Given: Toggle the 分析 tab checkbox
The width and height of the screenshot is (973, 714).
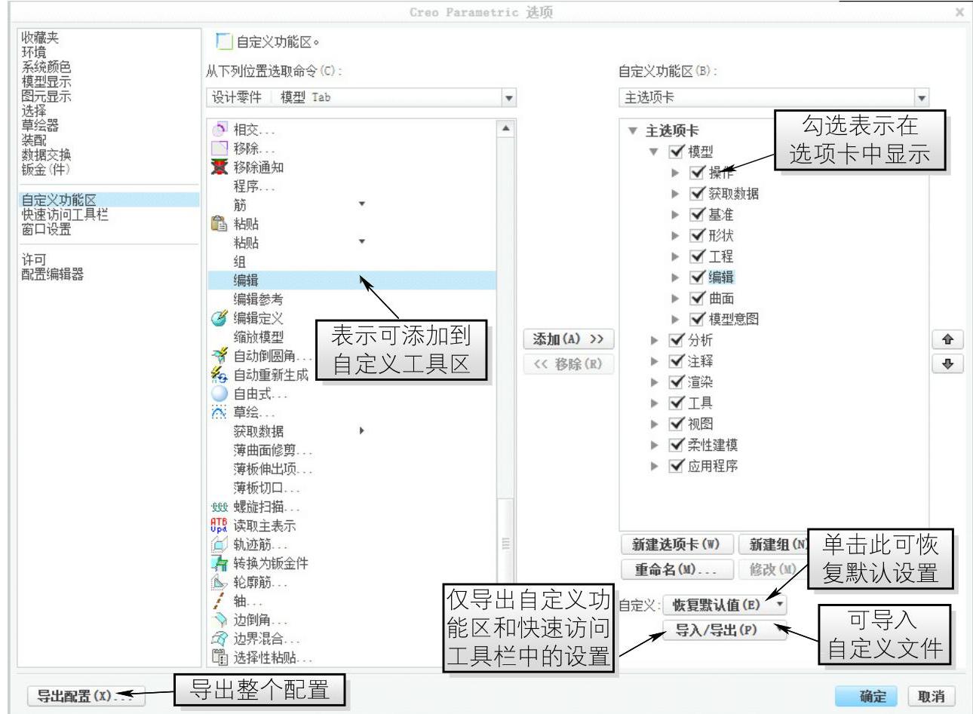Looking at the screenshot, I should click(x=677, y=340).
